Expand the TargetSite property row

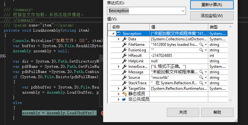[x=119, y=89]
